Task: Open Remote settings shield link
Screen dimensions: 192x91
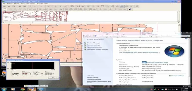Action: (93, 45)
